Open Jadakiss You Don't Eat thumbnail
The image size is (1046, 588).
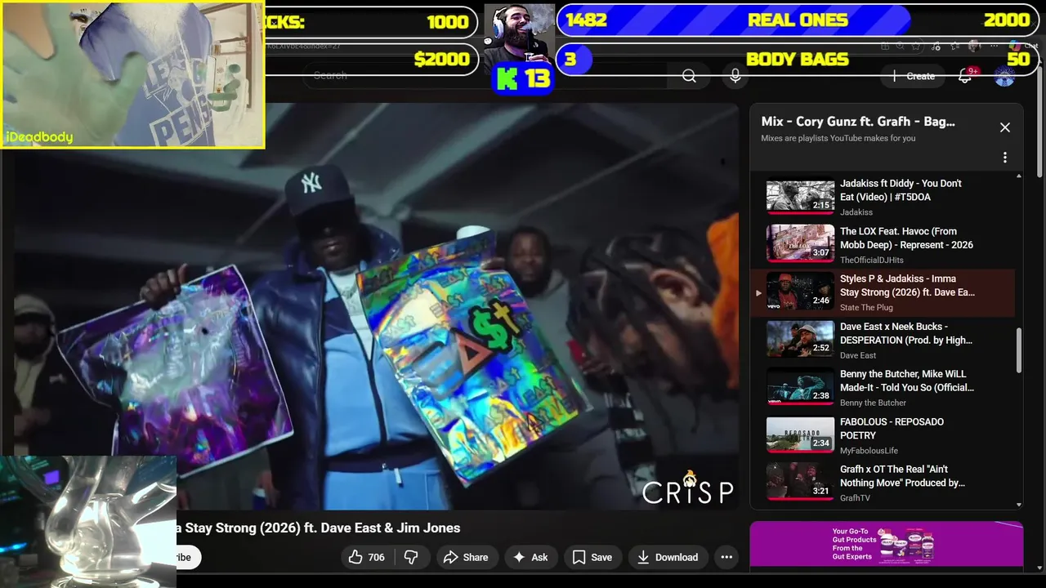tap(800, 196)
